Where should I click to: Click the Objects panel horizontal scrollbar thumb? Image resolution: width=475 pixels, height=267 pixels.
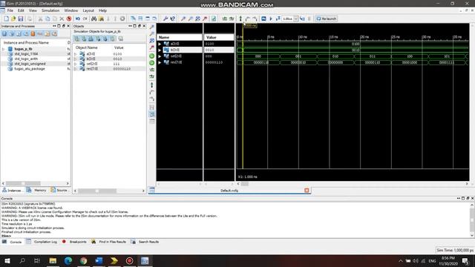coord(97,191)
